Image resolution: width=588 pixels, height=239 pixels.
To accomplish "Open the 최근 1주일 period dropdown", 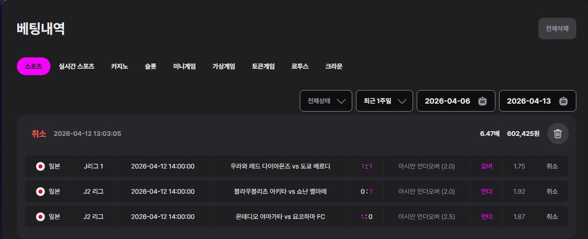I will click(384, 101).
